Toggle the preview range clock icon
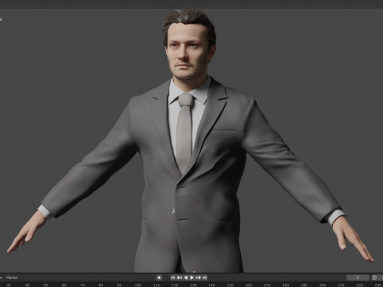Screen dimensions: 383x287 pyautogui.click(x=374, y=277)
